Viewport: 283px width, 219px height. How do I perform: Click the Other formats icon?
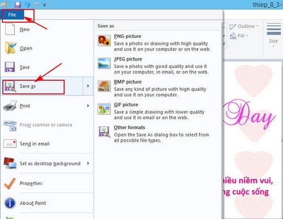[104, 132]
